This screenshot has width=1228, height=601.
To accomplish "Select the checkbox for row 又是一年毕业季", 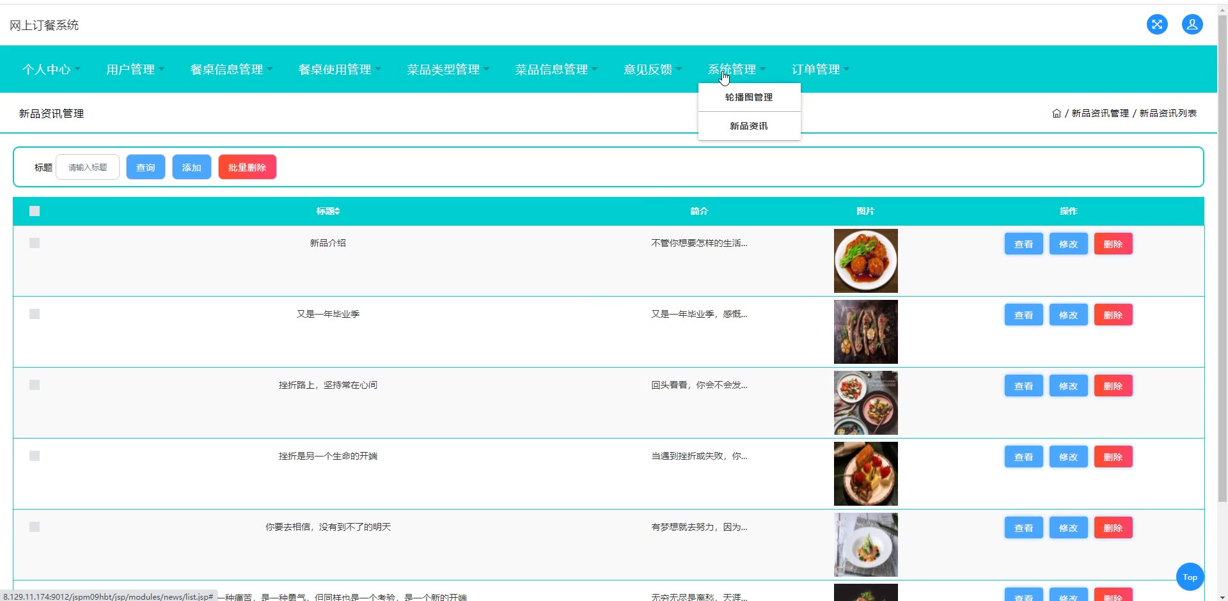I will [x=35, y=314].
